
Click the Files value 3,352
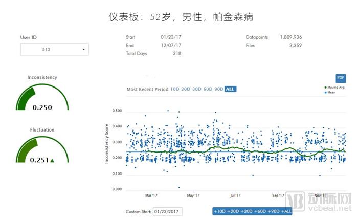click(x=296, y=45)
